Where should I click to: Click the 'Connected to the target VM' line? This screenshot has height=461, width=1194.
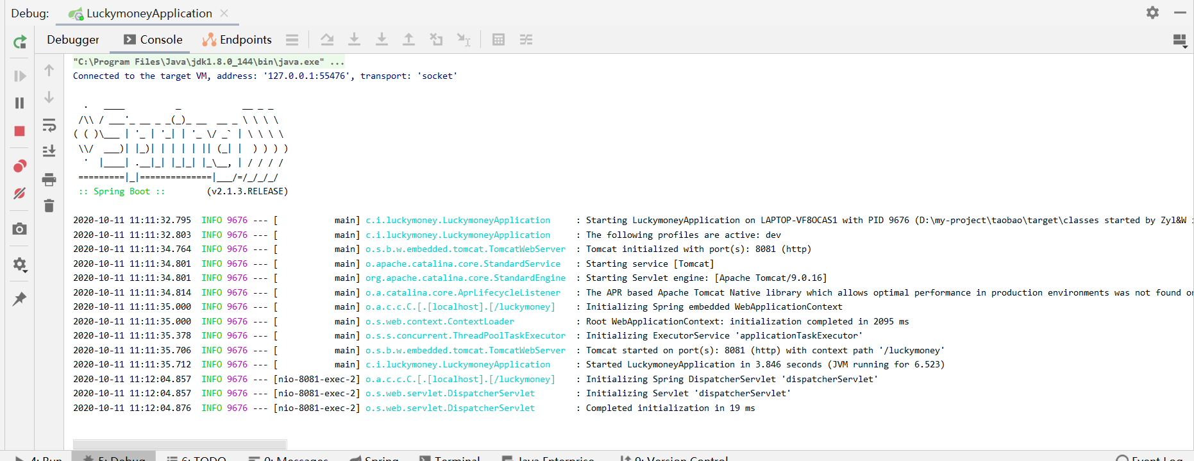click(x=265, y=76)
